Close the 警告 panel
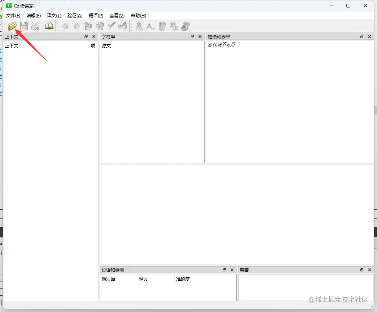 [370, 270]
